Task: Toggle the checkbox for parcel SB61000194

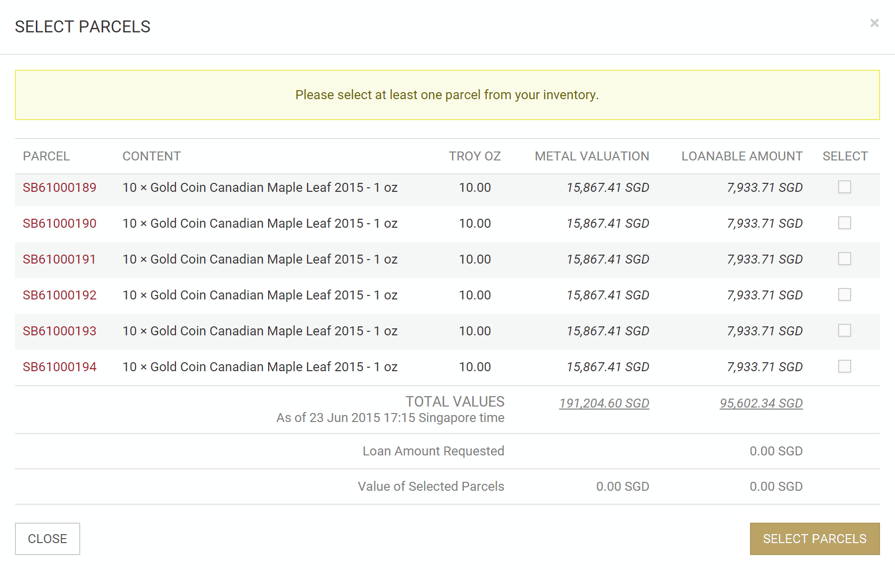Action: 845,366
